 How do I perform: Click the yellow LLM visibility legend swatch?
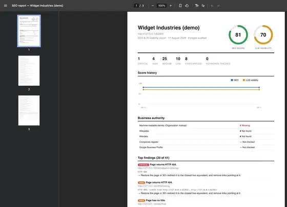coord(243,80)
